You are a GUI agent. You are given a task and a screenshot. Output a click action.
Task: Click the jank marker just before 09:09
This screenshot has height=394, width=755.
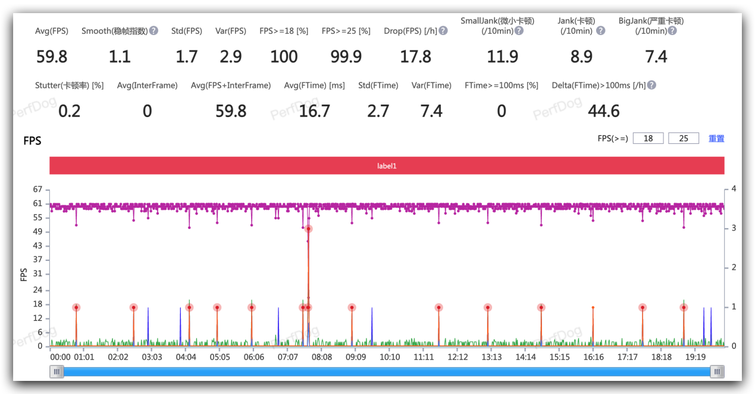tap(352, 308)
